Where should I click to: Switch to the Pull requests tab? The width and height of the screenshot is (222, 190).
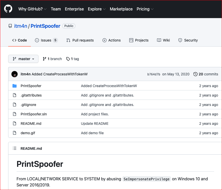click(80, 40)
